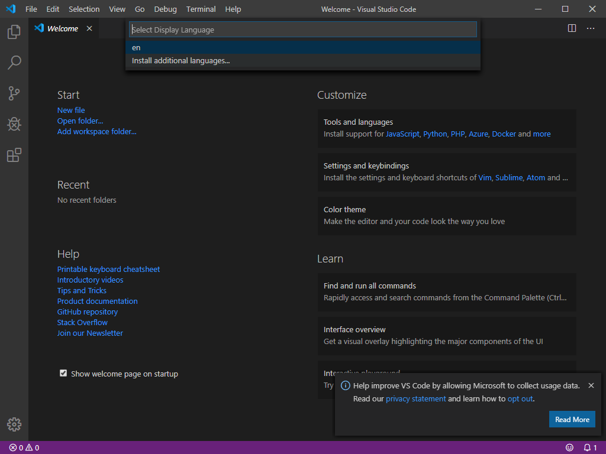Click the Read More button
This screenshot has width=606, height=454.
click(x=572, y=419)
